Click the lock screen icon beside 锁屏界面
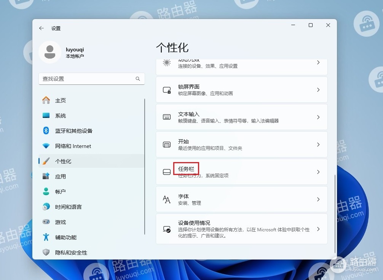Viewport: 383px width, 280px height. coord(167,90)
